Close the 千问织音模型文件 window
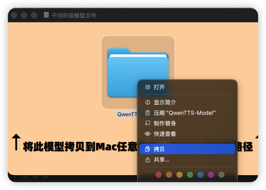 [x=14, y=15]
